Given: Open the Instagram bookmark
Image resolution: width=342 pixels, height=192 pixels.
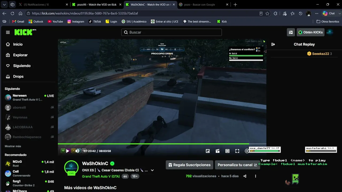Looking at the screenshot, I should click(76, 22).
